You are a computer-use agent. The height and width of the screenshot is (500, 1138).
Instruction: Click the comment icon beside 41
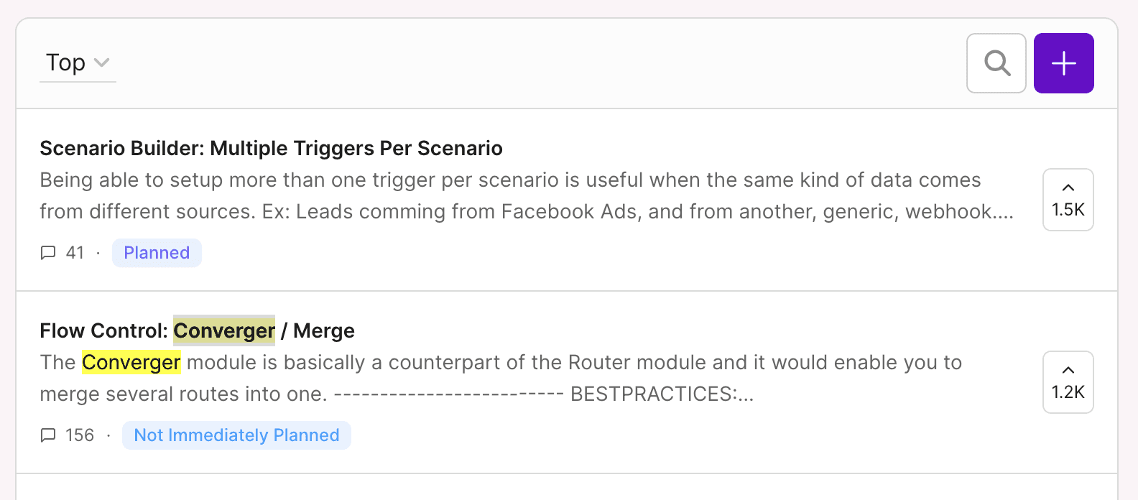48,253
